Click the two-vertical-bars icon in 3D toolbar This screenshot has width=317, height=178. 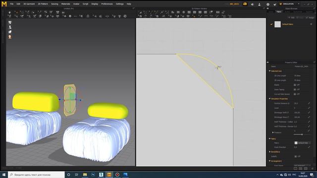point(63,12)
